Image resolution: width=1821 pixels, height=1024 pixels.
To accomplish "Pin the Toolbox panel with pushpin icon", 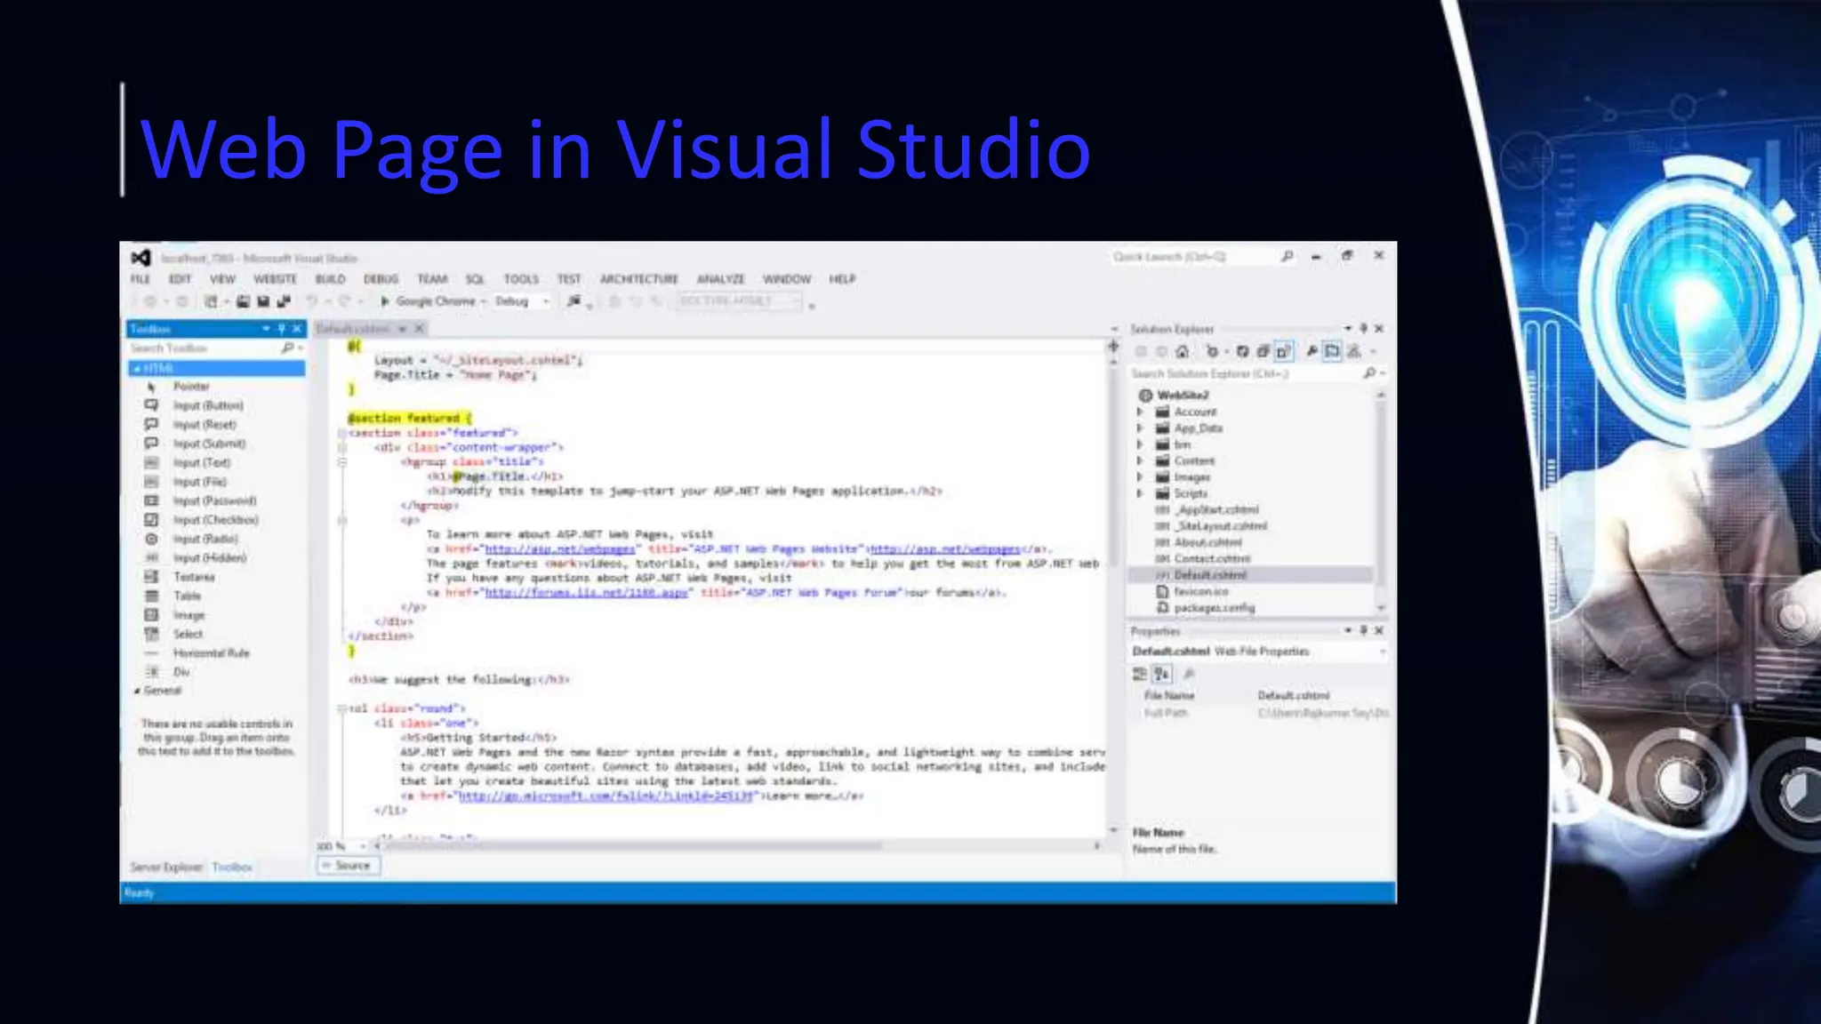I will click(x=282, y=329).
